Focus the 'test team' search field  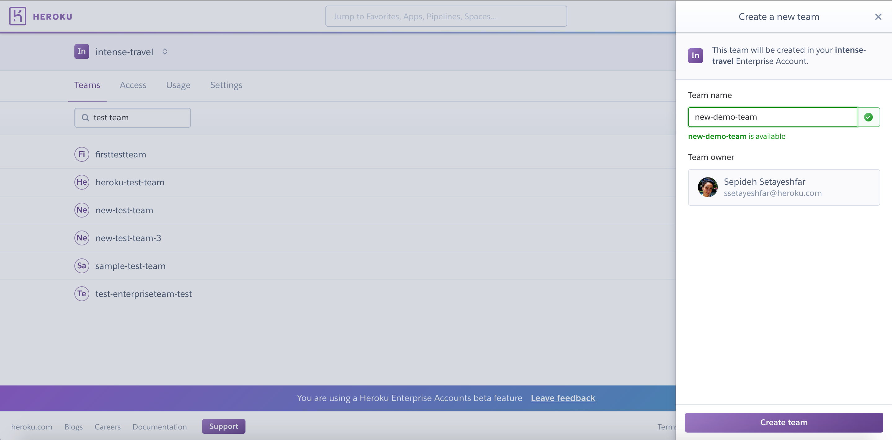[x=133, y=118]
